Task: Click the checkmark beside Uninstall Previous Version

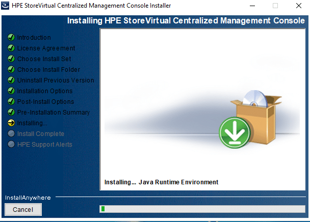Action: point(11,80)
